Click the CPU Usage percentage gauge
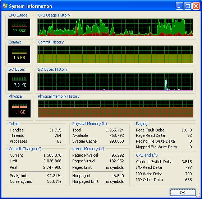 pos(19,27)
